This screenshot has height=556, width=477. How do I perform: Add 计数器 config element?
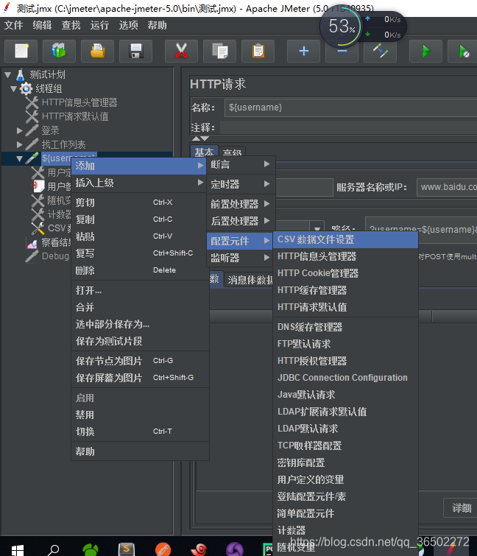(x=346, y=530)
